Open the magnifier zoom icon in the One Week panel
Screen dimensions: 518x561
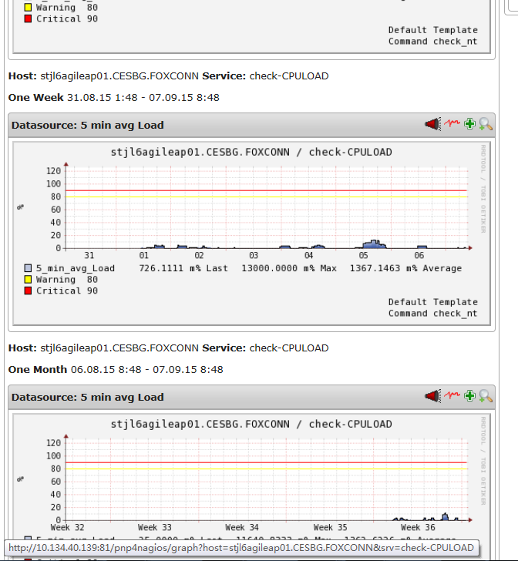(x=485, y=124)
